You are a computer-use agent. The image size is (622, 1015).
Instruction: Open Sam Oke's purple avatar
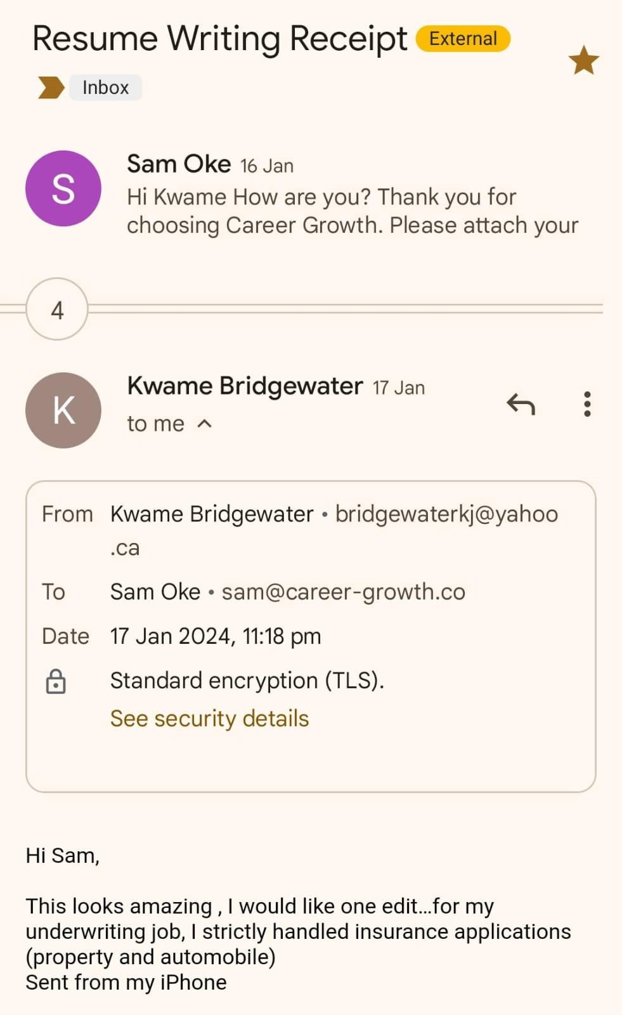coord(63,188)
